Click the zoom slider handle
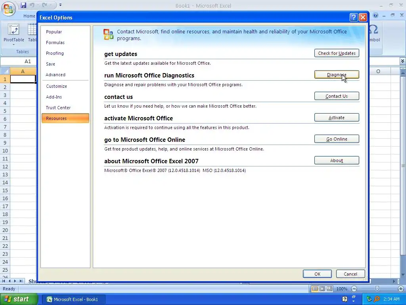 tap(377, 289)
